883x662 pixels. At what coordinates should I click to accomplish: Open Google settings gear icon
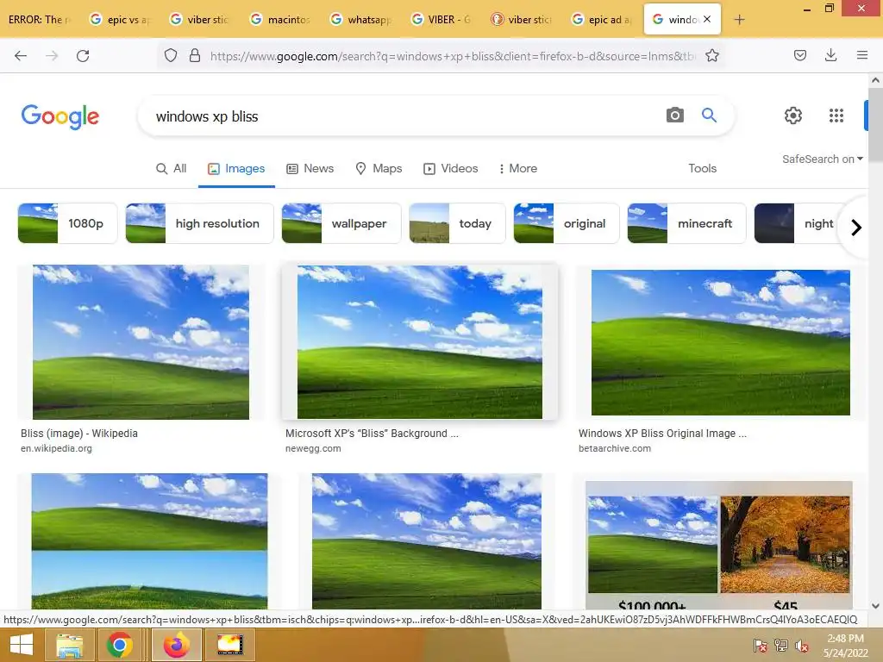(x=793, y=116)
